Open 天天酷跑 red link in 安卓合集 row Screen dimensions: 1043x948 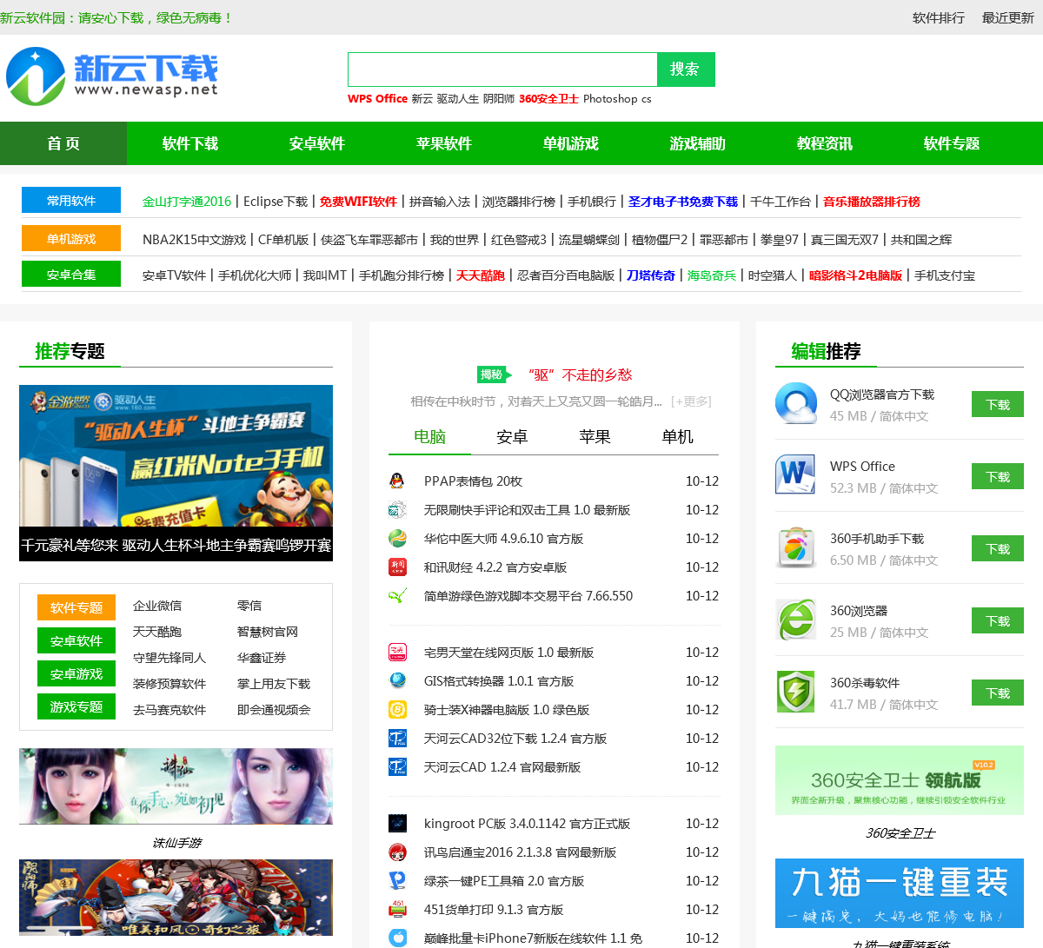pos(481,275)
